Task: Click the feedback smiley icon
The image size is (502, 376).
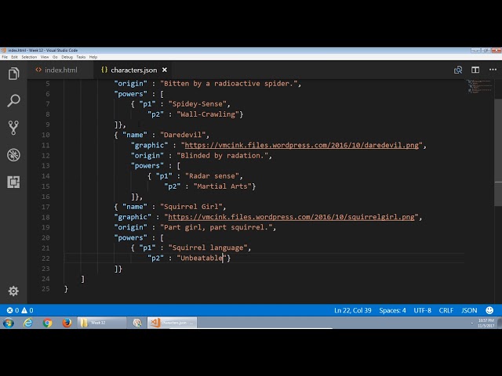Action: point(489,310)
